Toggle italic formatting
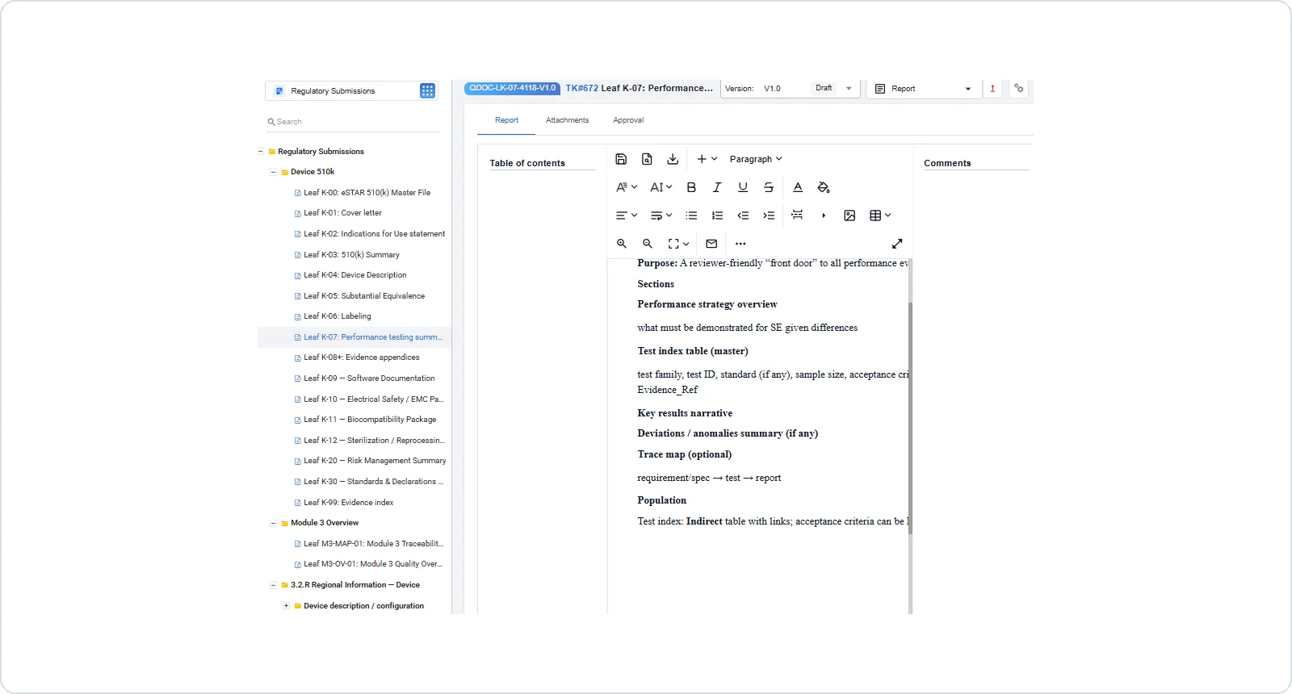 717,187
